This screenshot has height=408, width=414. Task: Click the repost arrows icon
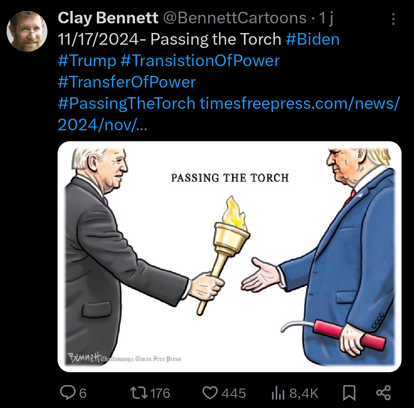tap(139, 393)
